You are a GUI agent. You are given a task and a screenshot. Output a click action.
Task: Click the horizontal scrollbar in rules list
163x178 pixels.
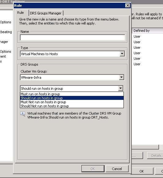coord(145,147)
